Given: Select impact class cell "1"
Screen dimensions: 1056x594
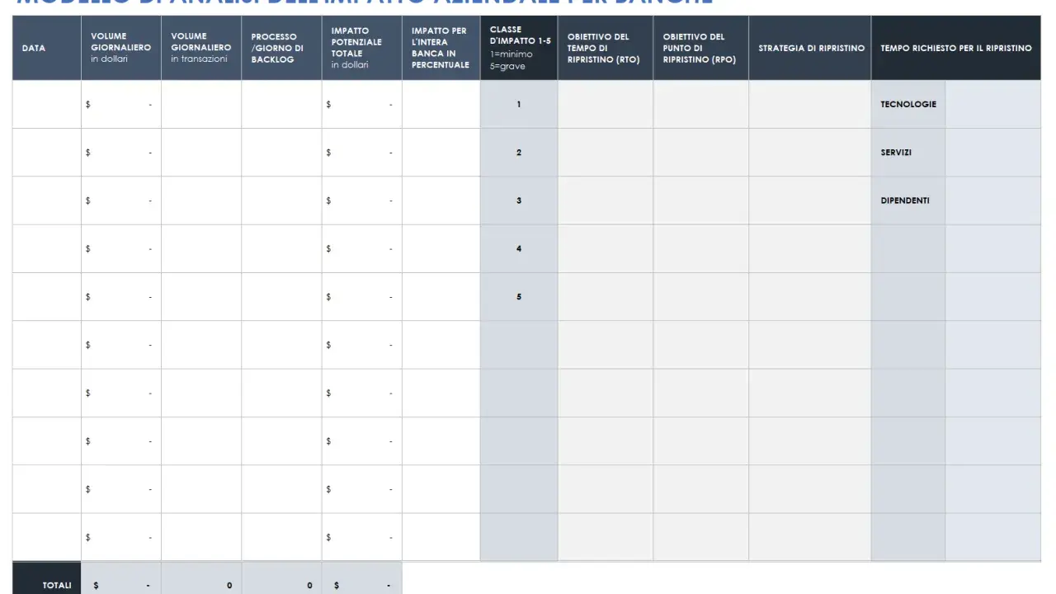Looking at the screenshot, I should [519, 105].
